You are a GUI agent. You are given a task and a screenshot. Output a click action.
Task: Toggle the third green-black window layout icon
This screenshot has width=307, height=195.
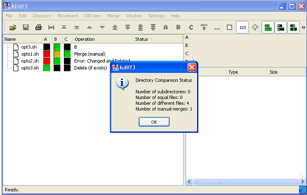click(x=293, y=28)
